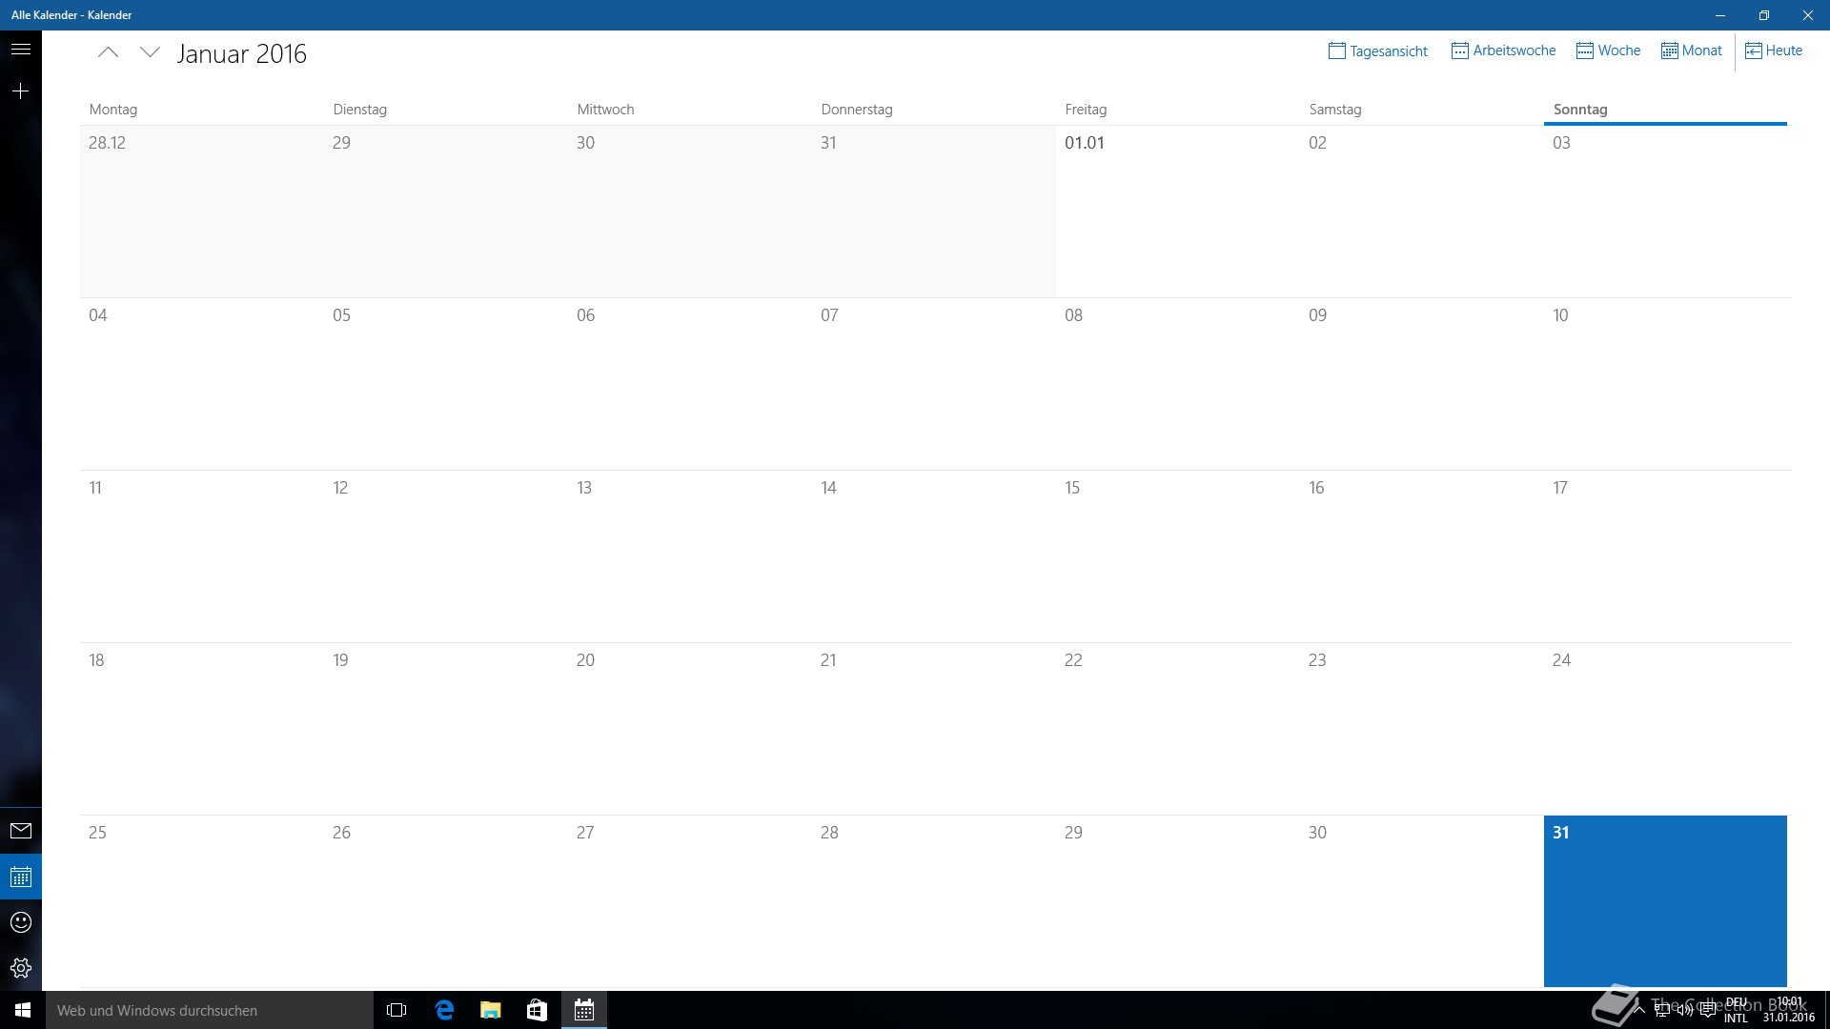Switch to Tagesansicht day view
Viewport: 1830px width, 1029px height.
1378,50
